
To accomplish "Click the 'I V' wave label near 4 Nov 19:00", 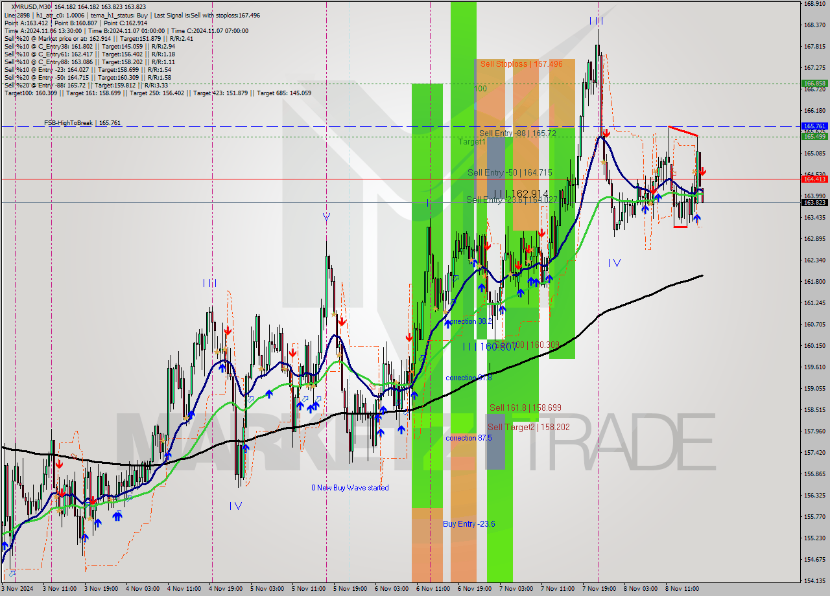I will [x=235, y=506].
